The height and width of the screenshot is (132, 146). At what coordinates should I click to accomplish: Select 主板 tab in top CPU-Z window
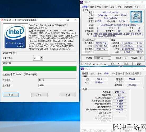click(x=99, y=7)
